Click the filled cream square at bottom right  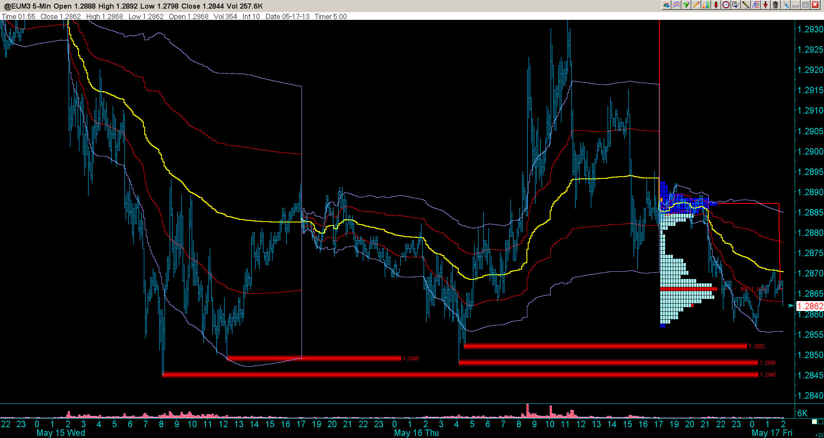pyautogui.click(x=814, y=422)
